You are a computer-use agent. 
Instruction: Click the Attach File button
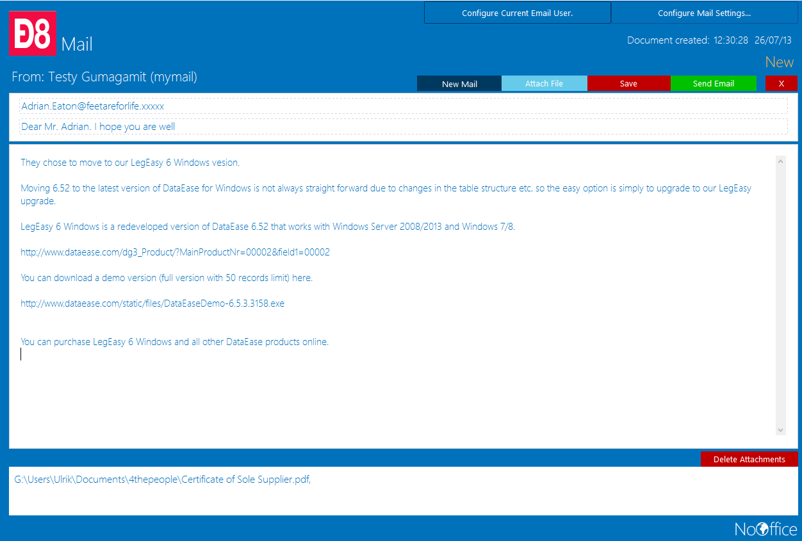coord(544,84)
